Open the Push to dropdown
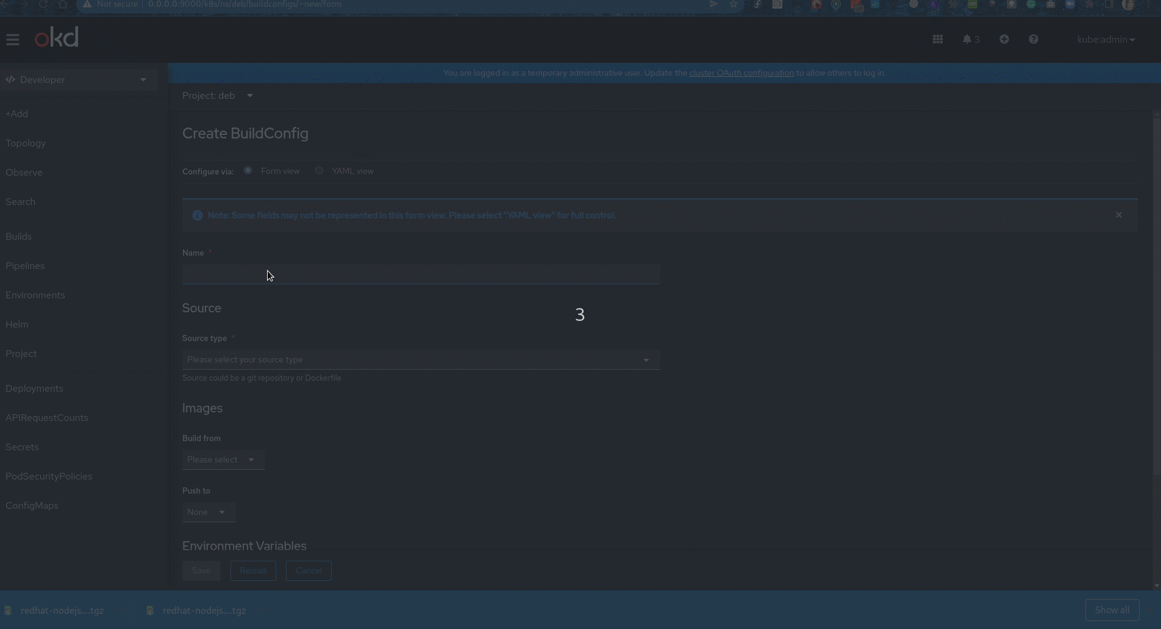Screen dimensions: 1161x629 click(209, 512)
